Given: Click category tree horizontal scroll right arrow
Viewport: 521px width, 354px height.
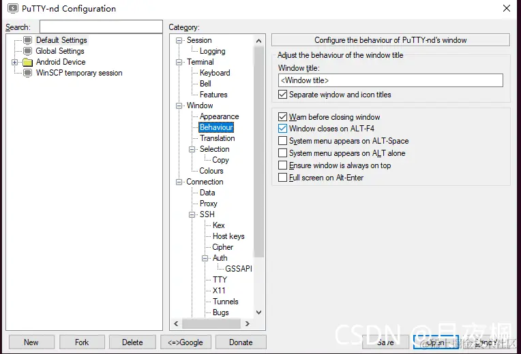Looking at the screenshot, I should click(247, 323).
